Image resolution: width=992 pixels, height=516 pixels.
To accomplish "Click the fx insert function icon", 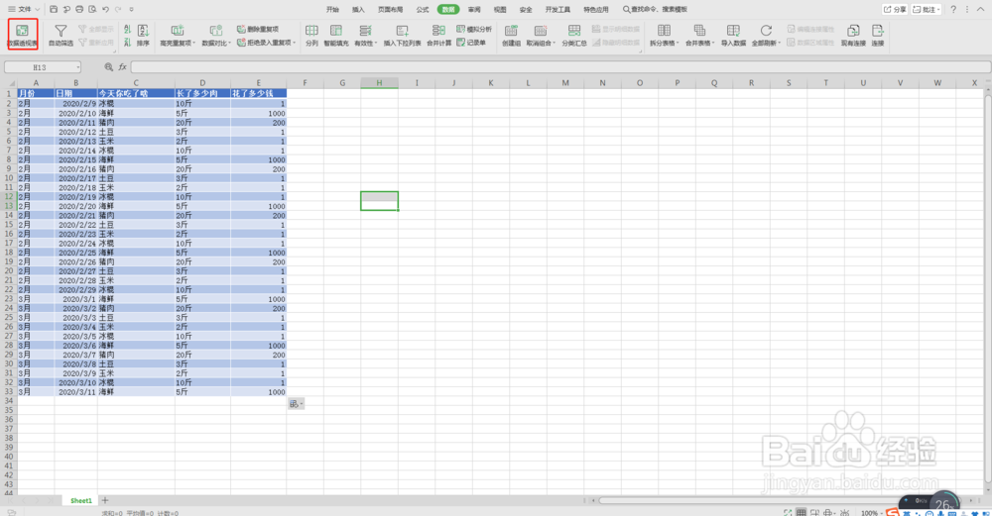I will point(123,67).
